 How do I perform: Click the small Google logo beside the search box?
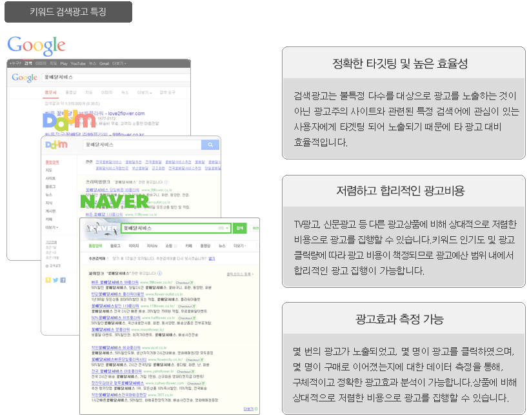[x=25, y=77]
